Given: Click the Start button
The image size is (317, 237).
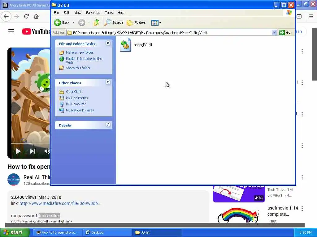Looking at the screenshot, I should (15, 232).
